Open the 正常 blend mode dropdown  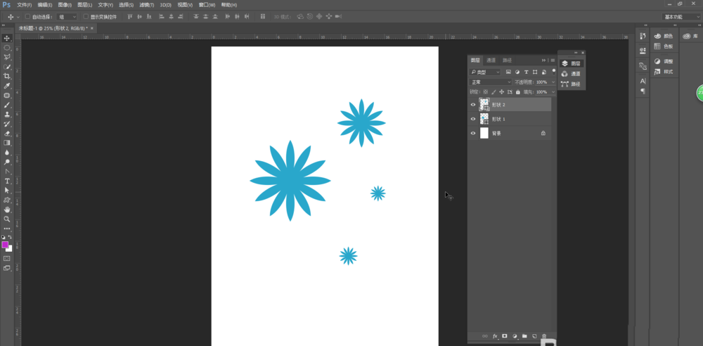490,82
